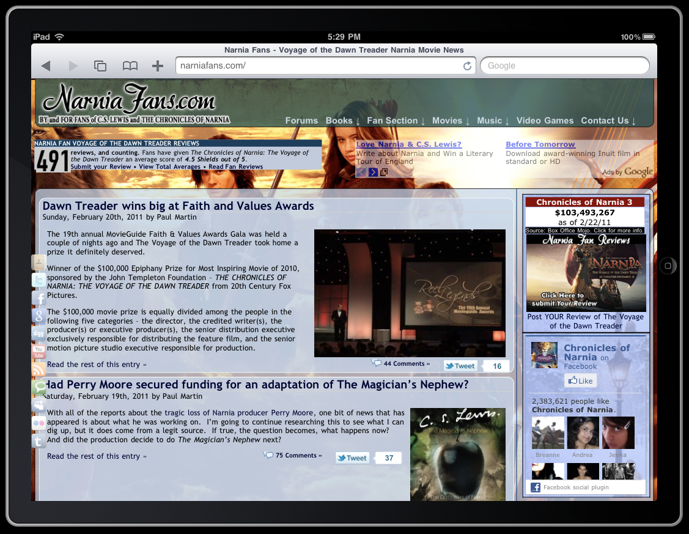Open the Digg icon in the social sidebar
Viewport: 689px width, 534px height.
click(39, 334)
